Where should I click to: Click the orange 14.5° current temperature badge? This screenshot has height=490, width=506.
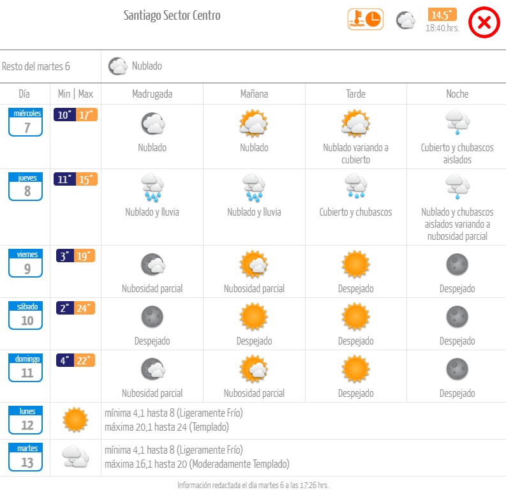click(442, 15)
